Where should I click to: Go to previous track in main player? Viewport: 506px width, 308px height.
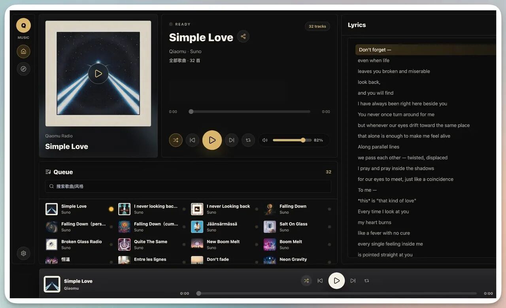(193, 140)
